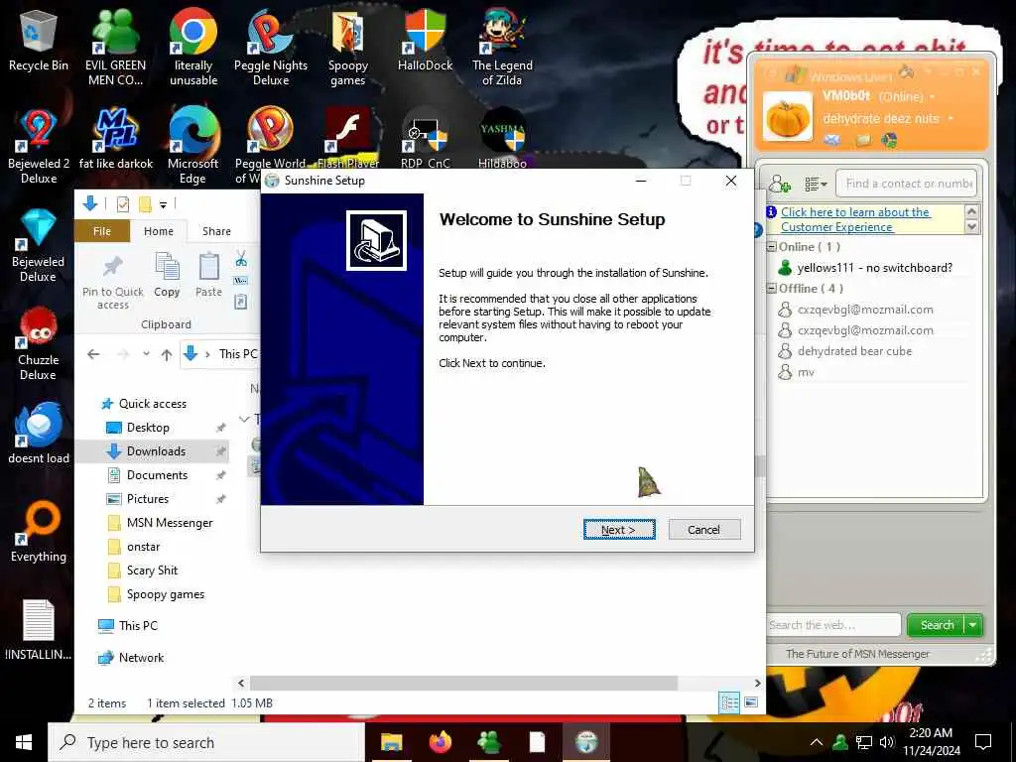
Task: Open the Search button dropdown arrow
Action: tap(973, 625)
